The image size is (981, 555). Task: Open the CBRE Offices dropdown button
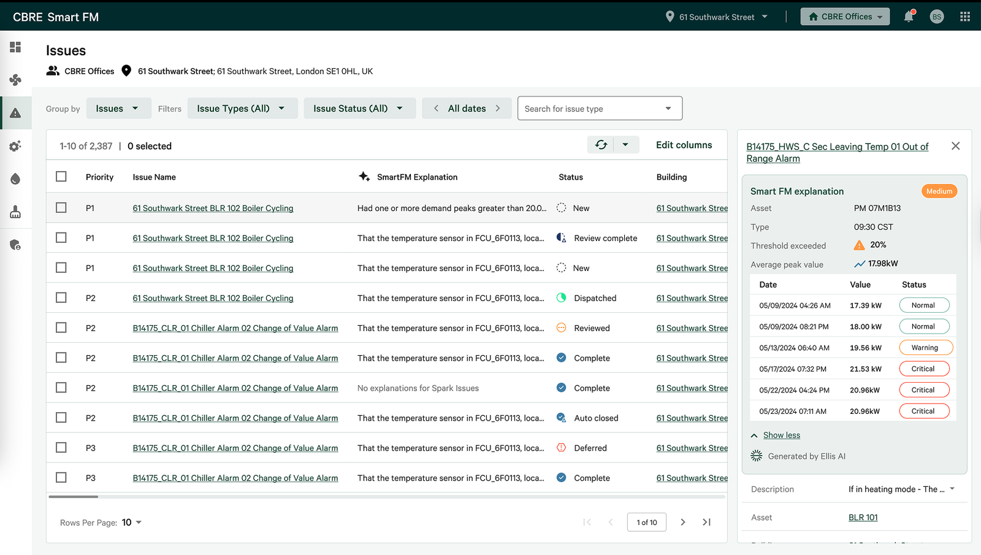[x=845, y=17]
